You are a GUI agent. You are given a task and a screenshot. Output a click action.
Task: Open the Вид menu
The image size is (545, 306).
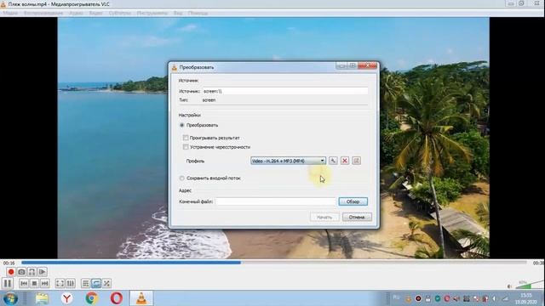[x=178, y=14]
